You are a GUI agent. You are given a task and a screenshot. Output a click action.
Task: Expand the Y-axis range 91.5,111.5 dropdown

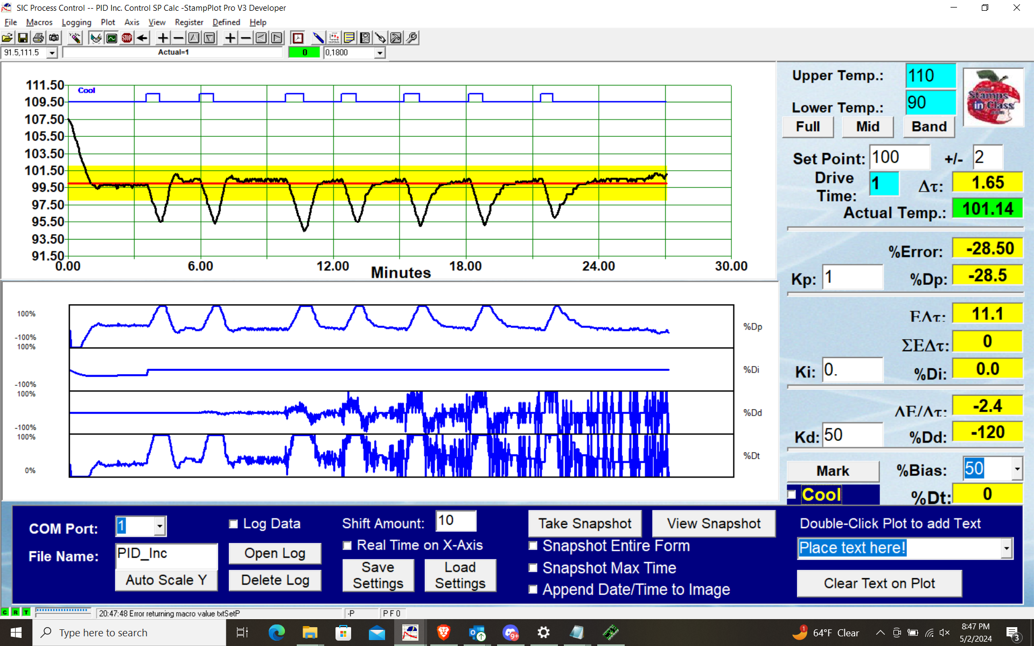coord(52,53)
